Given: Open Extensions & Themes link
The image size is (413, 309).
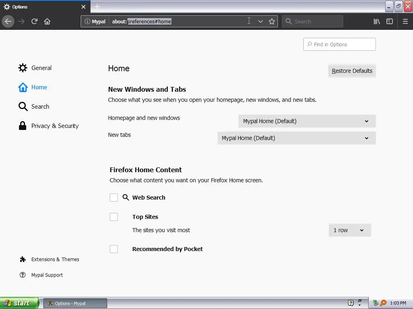Looking at the screenshot, I should point(55,260).
